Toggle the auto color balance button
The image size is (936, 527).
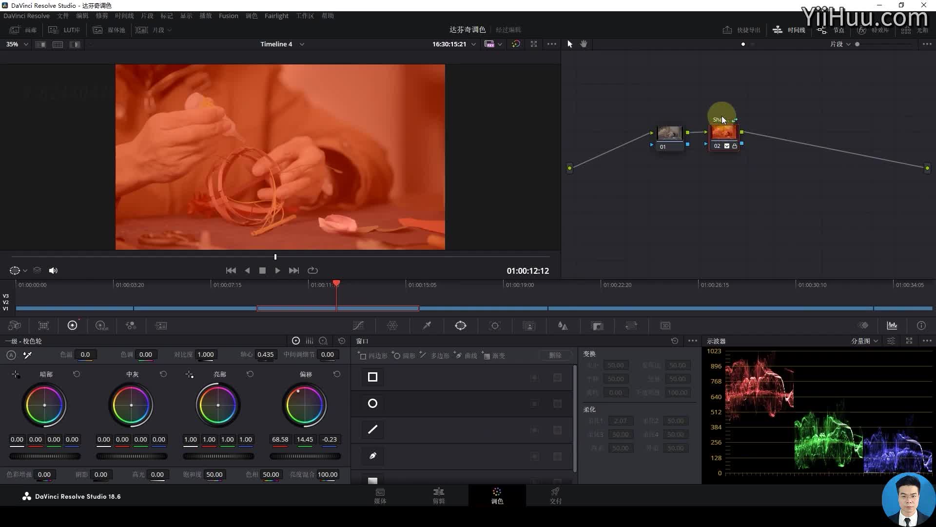pyautogui.click(x=11, y=355)
